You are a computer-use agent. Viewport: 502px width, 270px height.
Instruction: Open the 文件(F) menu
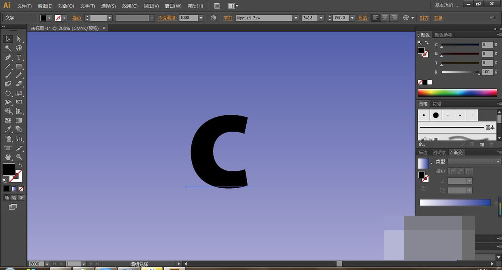coord(24,6)
